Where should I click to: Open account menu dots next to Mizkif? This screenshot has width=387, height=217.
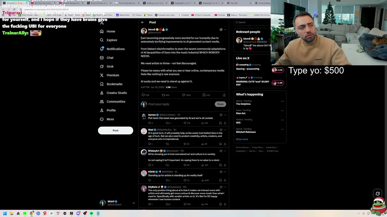(134, 203)
